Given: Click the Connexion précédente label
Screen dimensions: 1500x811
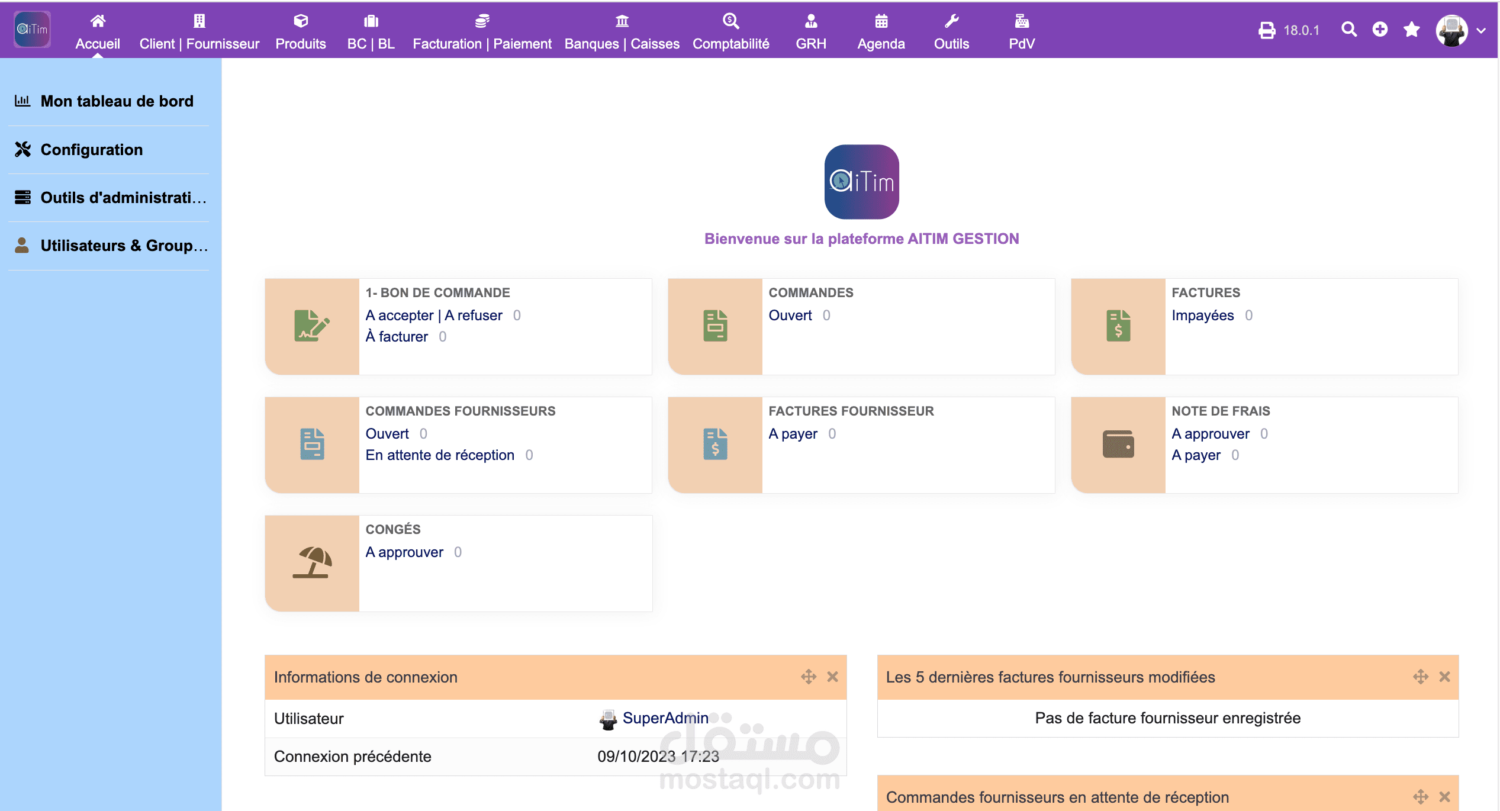Looking at the screenshot, I should click(352, 757).
